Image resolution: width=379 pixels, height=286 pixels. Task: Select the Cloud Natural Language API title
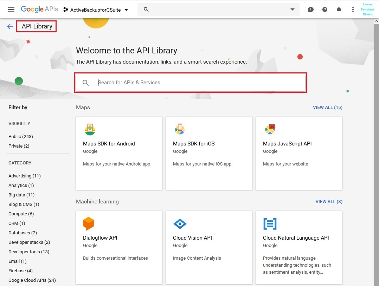pos(296,238)
